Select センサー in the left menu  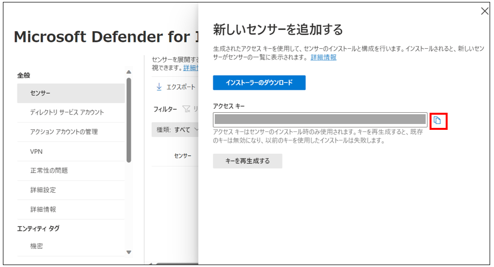click(x=71, y=93)
